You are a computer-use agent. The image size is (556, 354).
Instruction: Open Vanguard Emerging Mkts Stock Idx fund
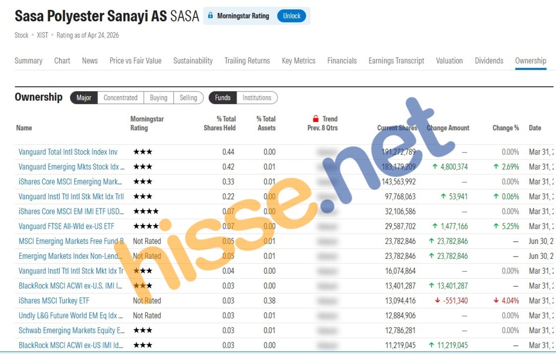[x=72, y=167]
